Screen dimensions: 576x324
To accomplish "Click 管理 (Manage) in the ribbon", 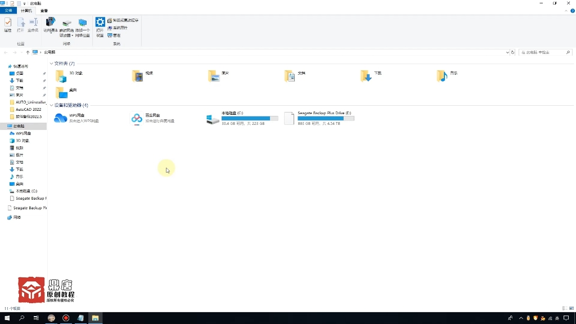I will pyautogui.click(x=116, y=35).
